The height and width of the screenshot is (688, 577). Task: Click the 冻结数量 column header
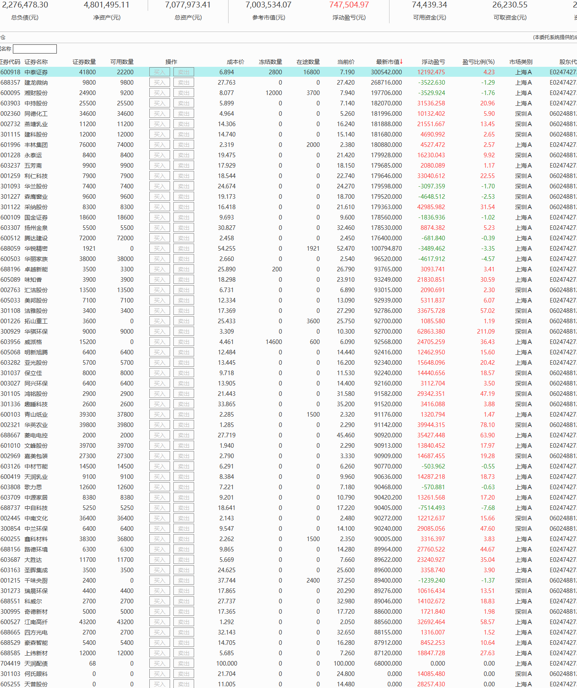click(270, 62)
